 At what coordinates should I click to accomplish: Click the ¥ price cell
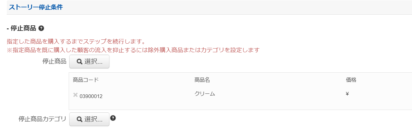point(347,94)
